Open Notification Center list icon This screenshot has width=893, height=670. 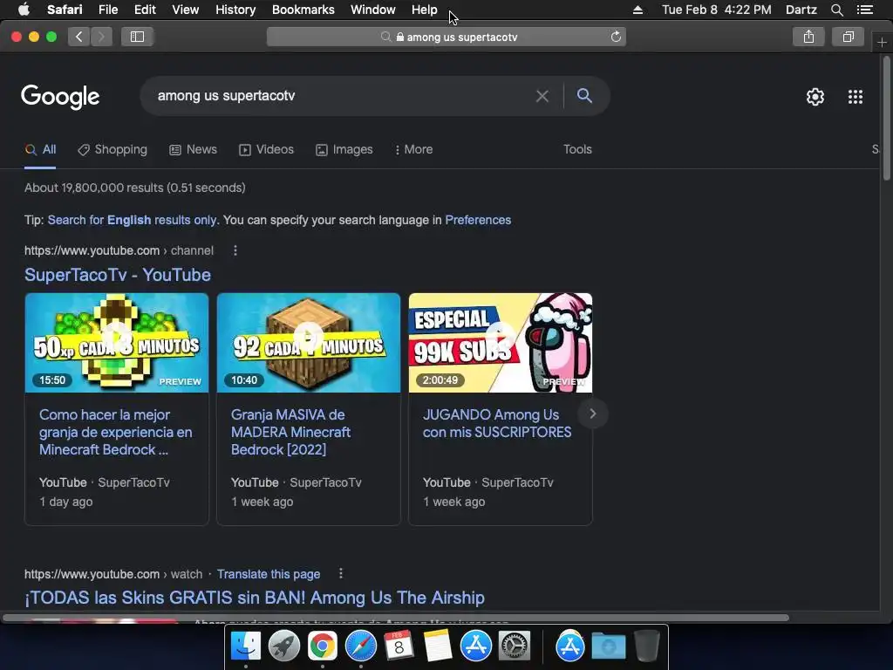865,10
